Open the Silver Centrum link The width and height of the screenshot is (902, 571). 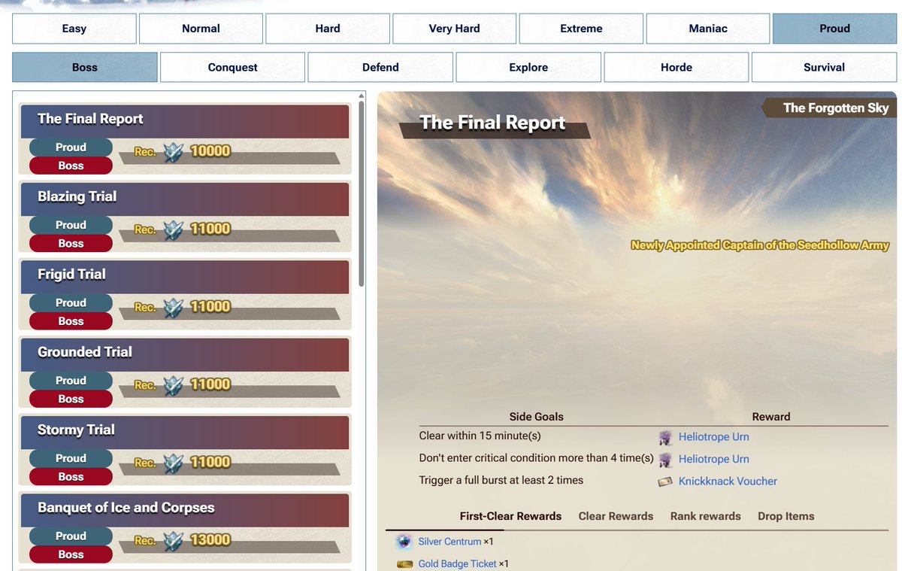449,542
